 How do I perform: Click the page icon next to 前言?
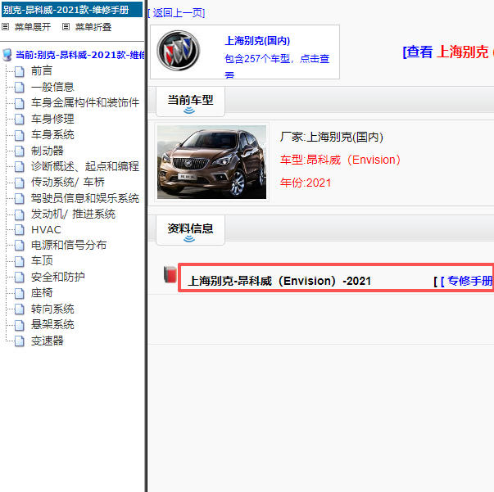pos(19,71)
